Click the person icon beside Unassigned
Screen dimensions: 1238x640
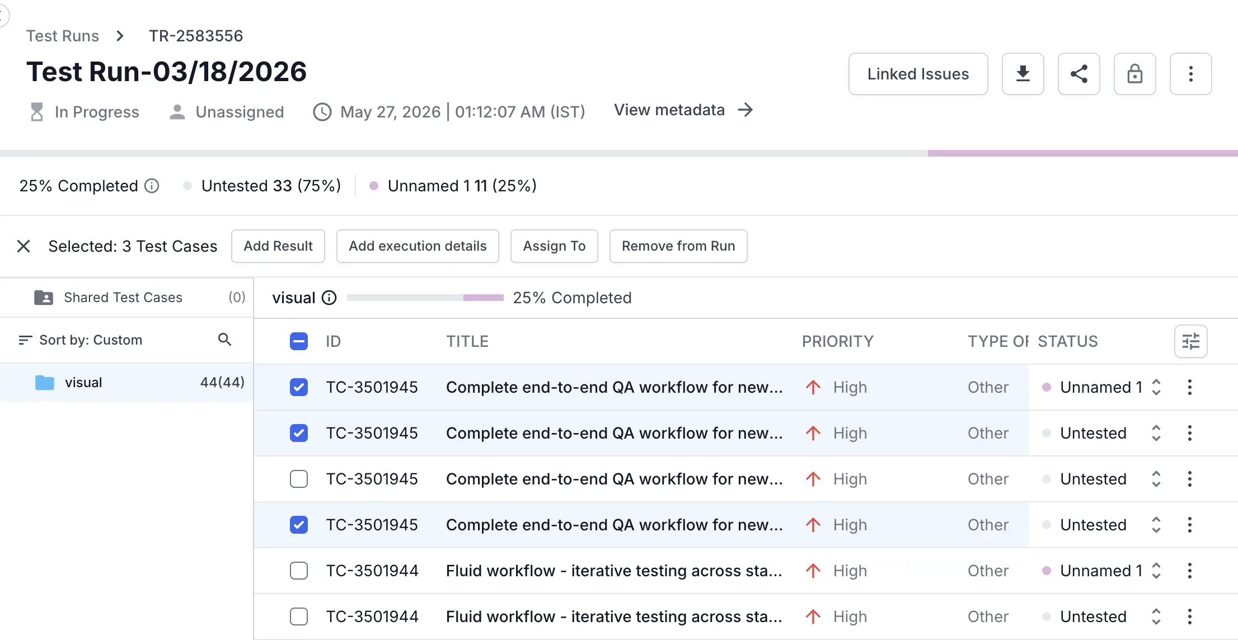pos(177,112)
